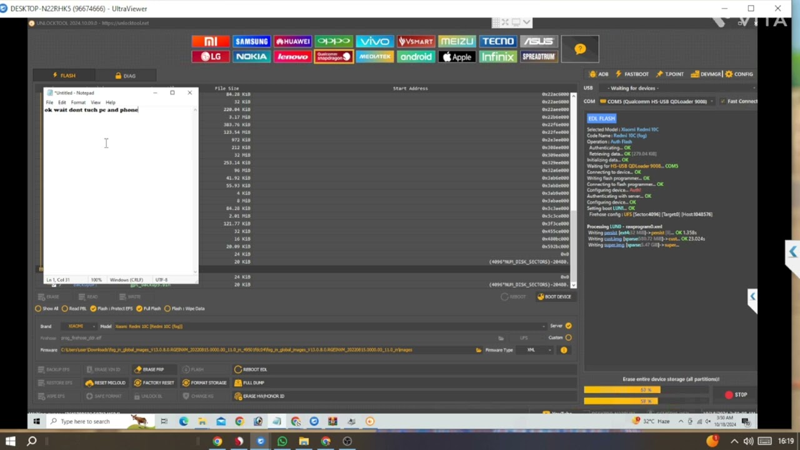This screenshot has width=800, height=450.
Task: Click the FORMAT STORAGE button
Action: 204,383
